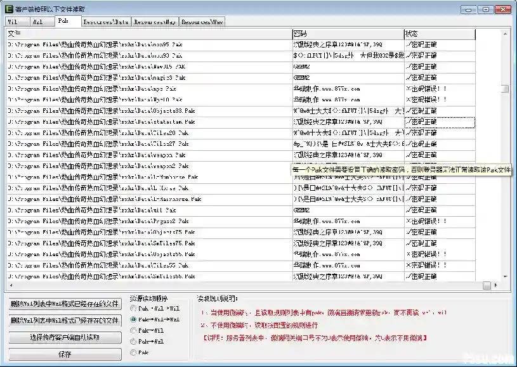Click the 密码 column header
The height and width of the screenshot is (367, 517).
348,34
